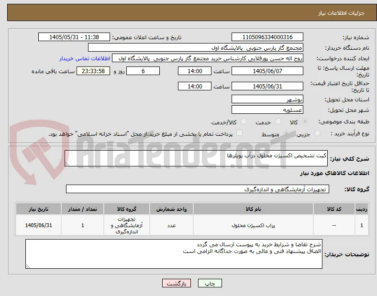Click the price validity date 1405/06/31 field

(267, 86)
